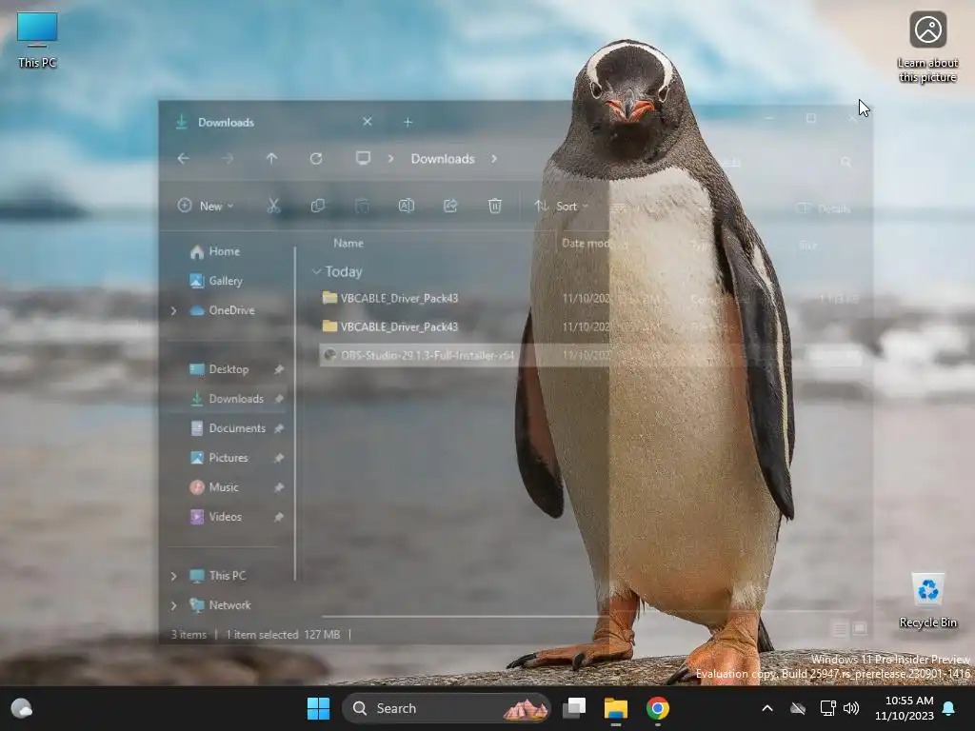Expand the This PC tree node

(173, 576)
